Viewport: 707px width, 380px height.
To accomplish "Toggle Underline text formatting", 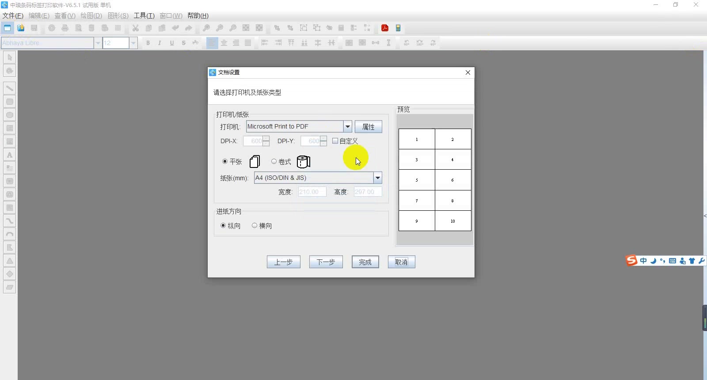I will point(172,43).
